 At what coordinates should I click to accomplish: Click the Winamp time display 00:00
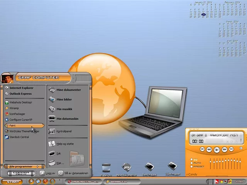198,141
